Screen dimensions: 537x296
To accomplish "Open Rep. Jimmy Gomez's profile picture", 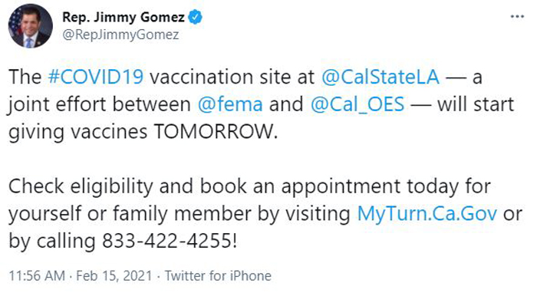I will click(x=31, y=26).
